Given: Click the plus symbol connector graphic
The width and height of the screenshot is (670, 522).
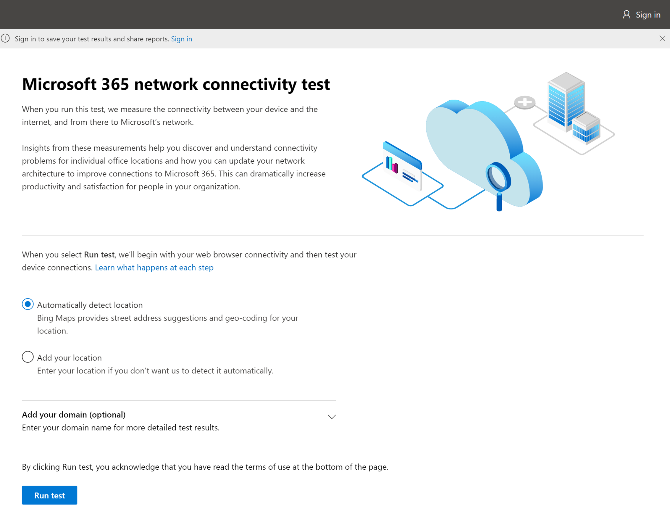Looking at the screenshot, I should 524,102.
